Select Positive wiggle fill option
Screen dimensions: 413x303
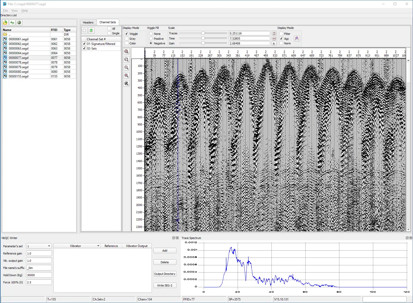tap(151, 39)
